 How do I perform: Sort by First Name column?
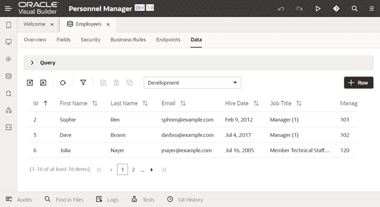(x=95, y=103)
